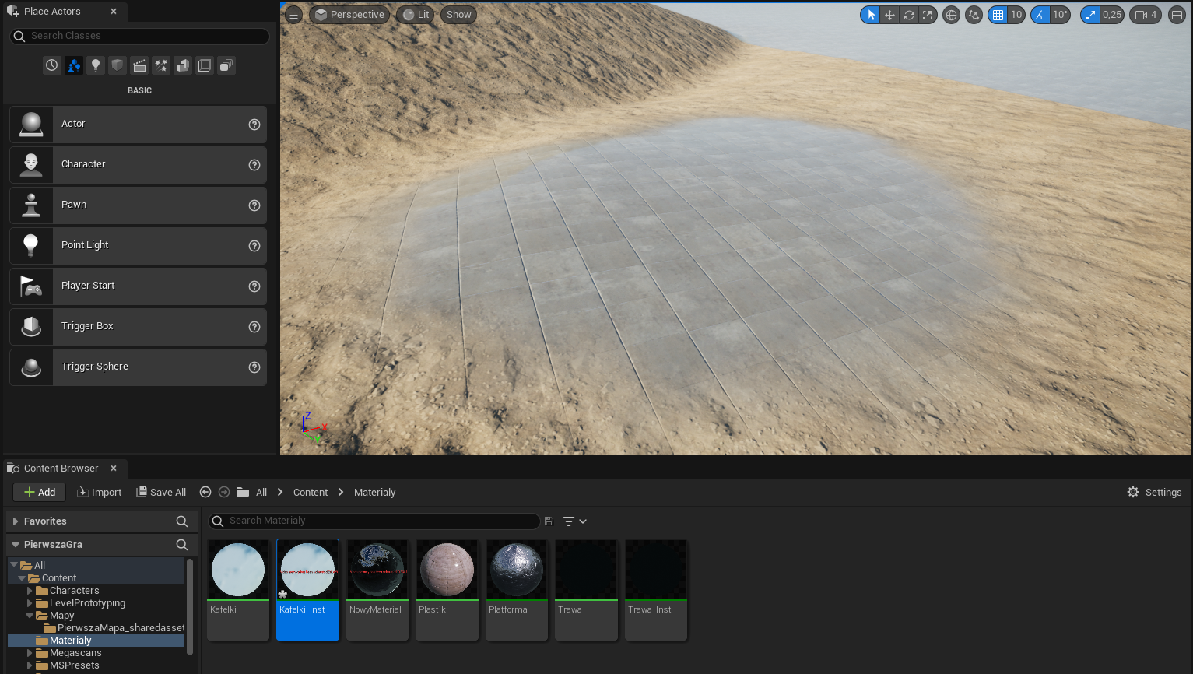Show Recently Placed actors
The height and width of the screenshot is (674, 1193).
tap(51, 65)
